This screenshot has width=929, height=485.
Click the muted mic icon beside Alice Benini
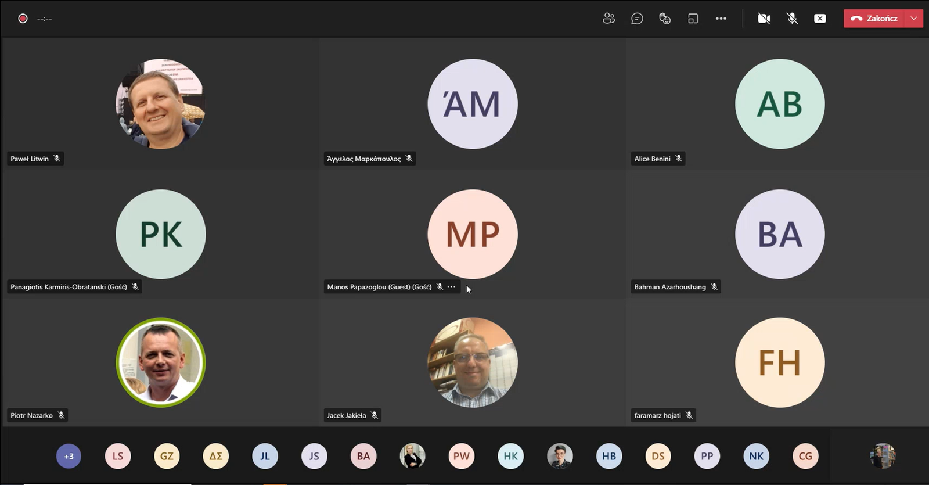(678, 159)
